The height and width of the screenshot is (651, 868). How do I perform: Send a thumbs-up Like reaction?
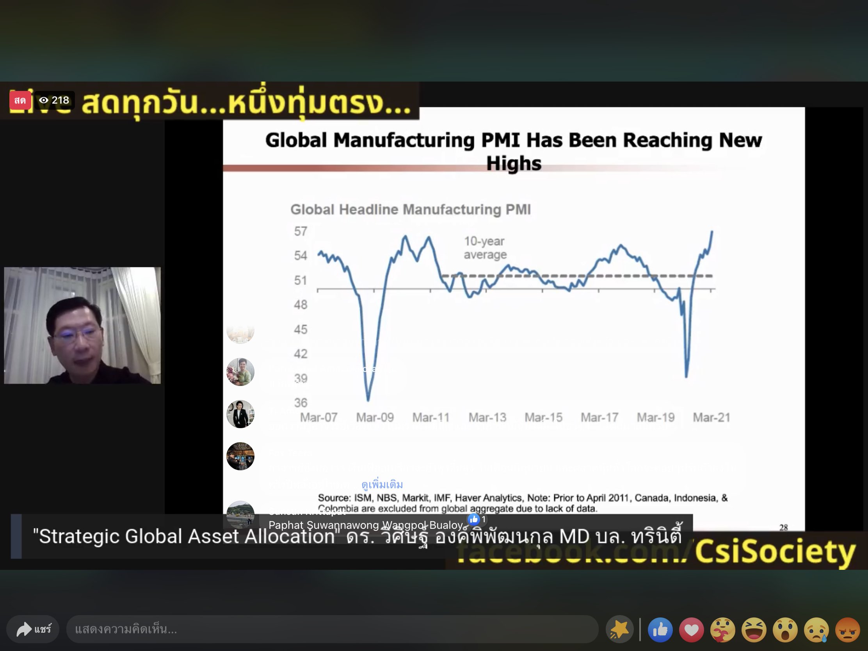pos(660,630)
